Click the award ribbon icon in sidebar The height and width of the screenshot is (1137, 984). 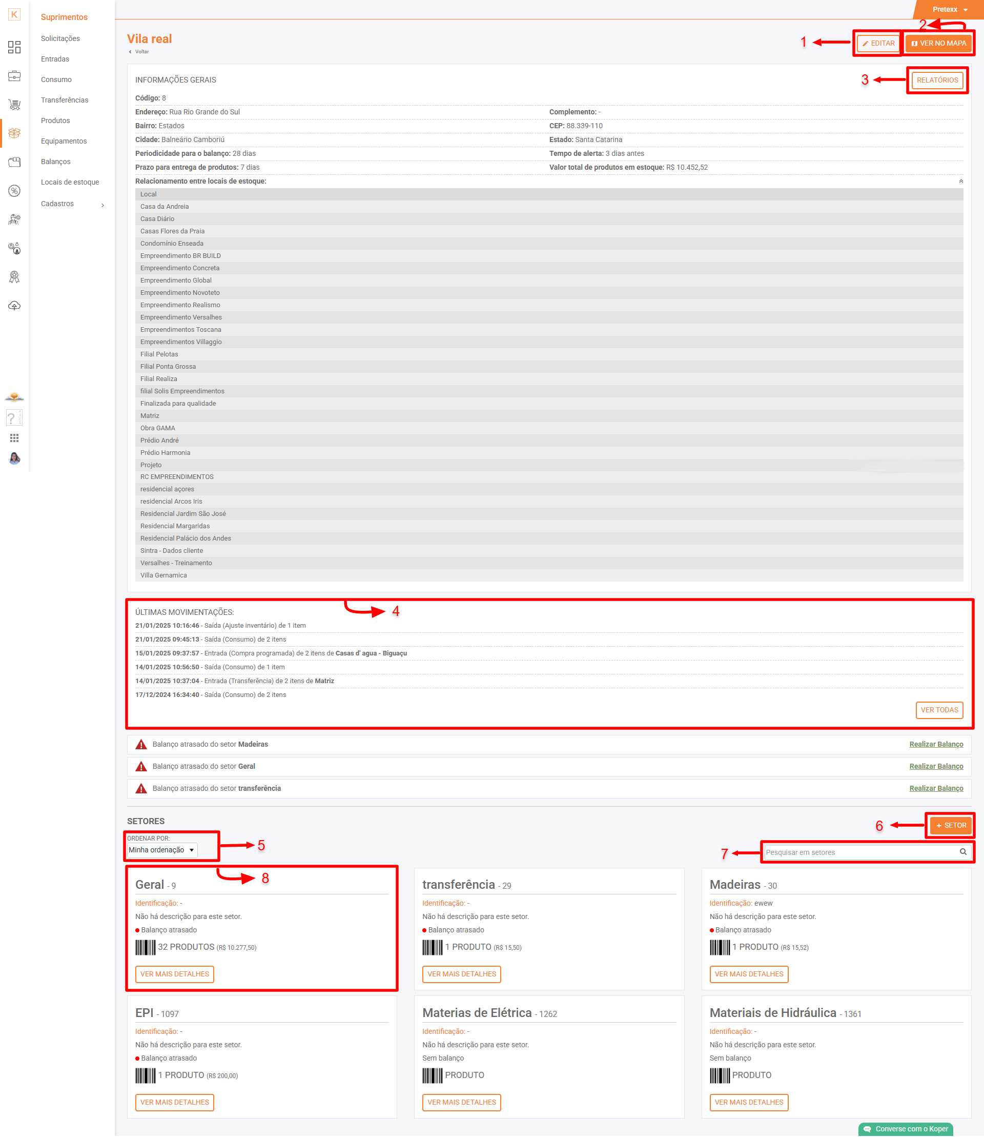(14, 277)
